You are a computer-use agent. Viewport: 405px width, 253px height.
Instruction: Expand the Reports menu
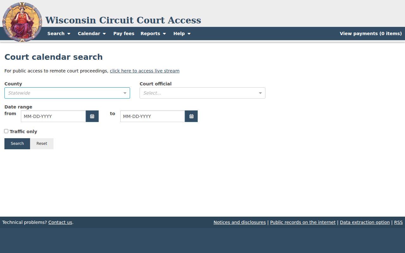pyautogui.click(x=153, y=34)
